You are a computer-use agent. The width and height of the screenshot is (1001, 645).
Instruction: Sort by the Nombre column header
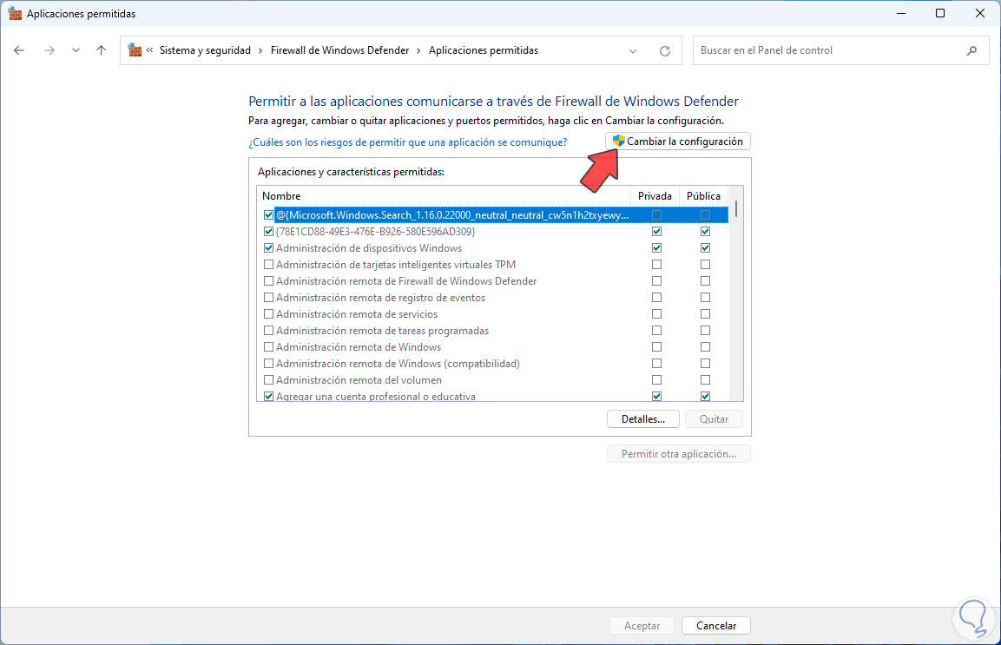pos(444,196)
